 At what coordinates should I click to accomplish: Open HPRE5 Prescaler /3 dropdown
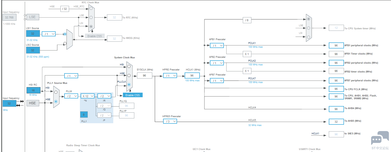tap(170, 121)
